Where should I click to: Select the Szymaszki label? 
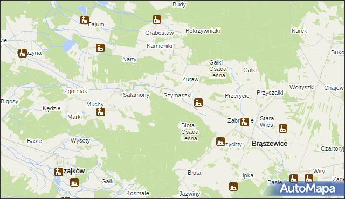pyautogui.click(x=177, y=95)
